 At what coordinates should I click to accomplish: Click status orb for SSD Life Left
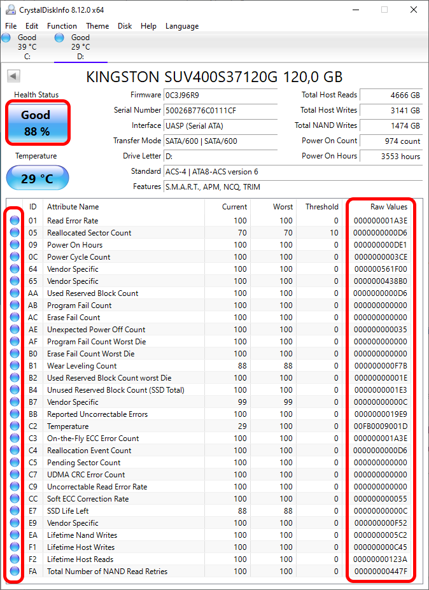pos(15,510)
